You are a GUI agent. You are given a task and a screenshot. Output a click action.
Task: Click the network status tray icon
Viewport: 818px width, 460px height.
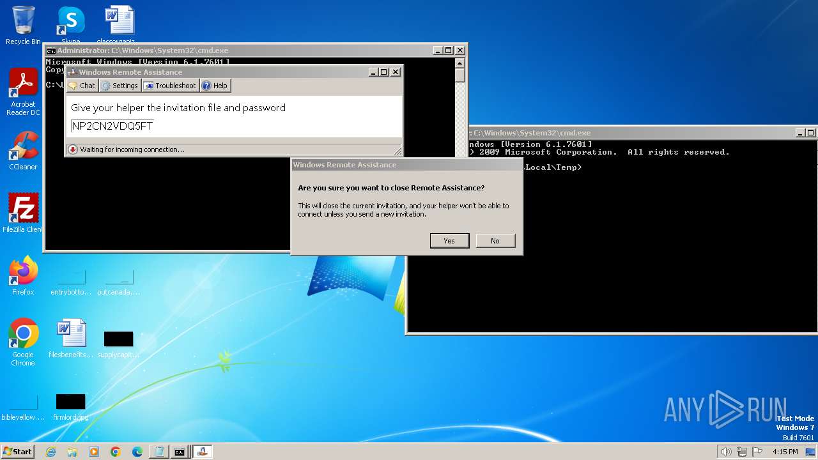click(x=741, y=452)
